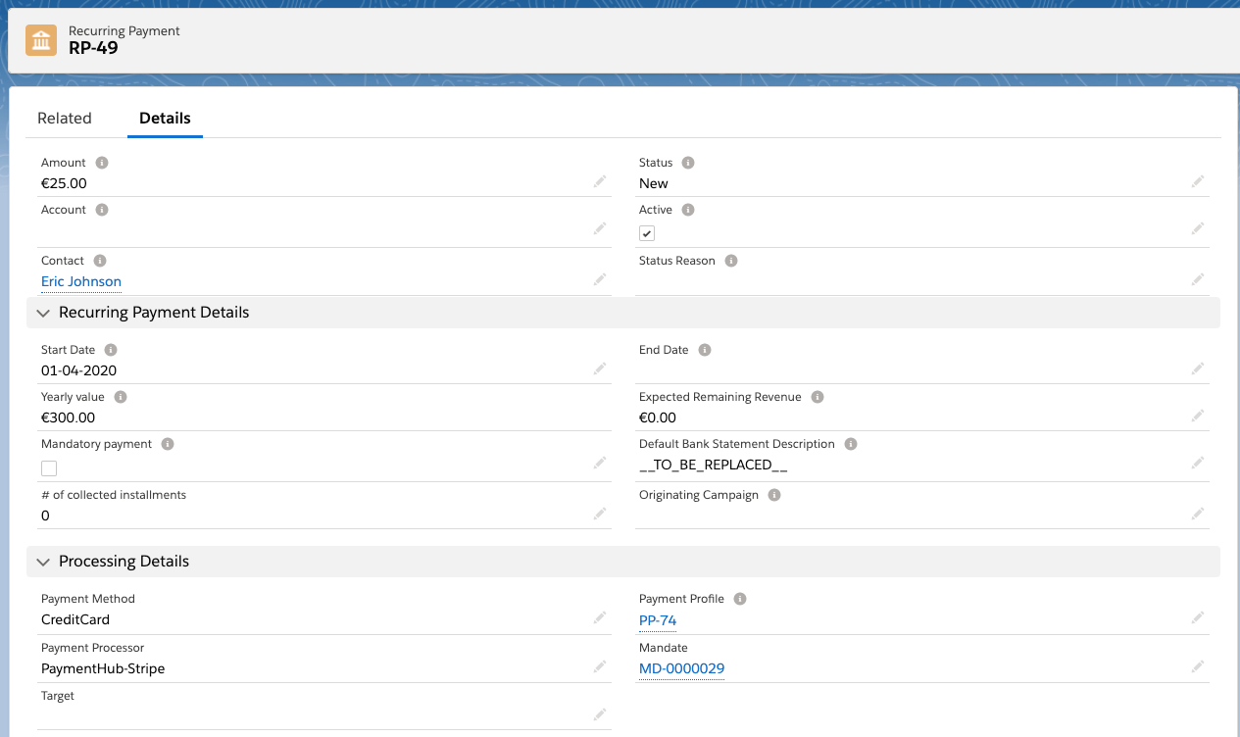
Task: Collapse the Processing Details section
Action: 43,562
